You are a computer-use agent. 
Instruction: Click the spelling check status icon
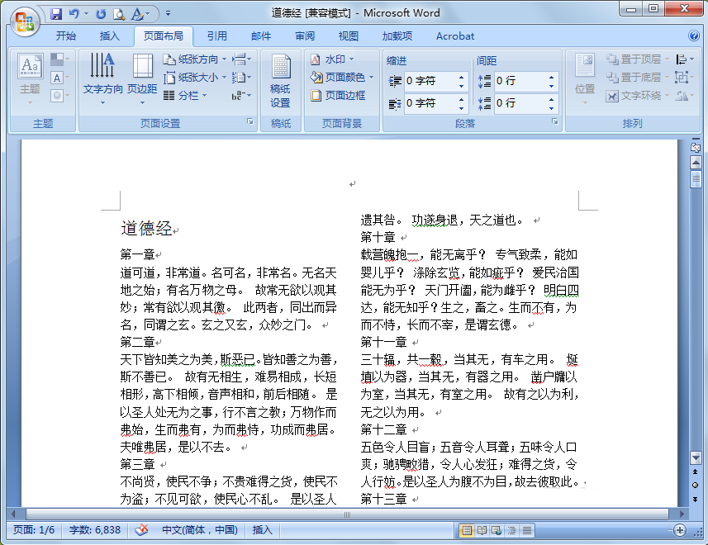tap(141, 530)
